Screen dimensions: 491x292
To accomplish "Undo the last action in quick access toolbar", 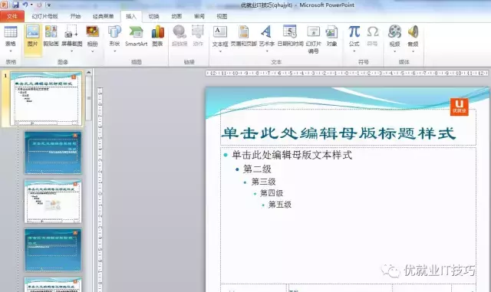I will [x=25, y=5].
